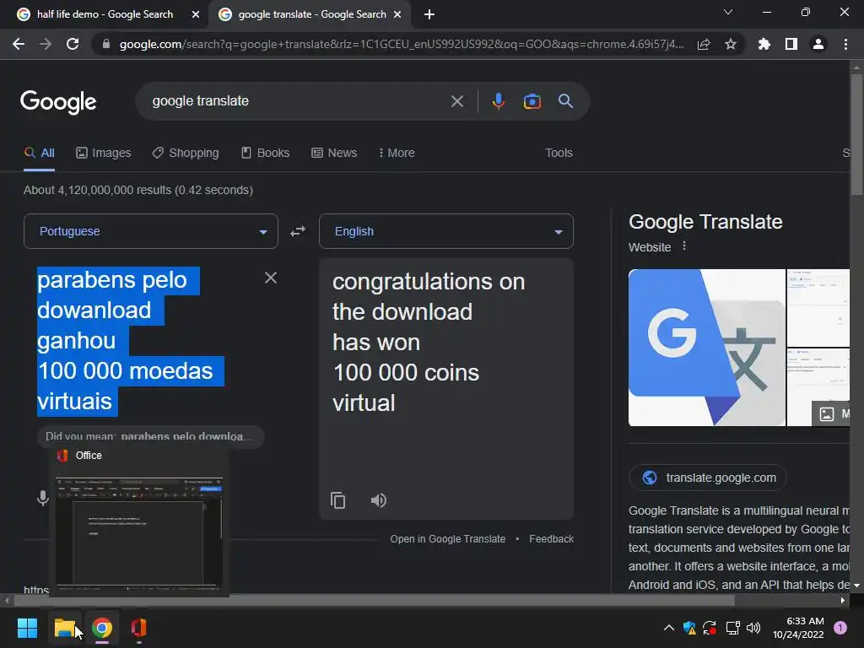The image size is (864, 648).
Task: Click Open in Google Translate
Action: (x=447, y=539)
